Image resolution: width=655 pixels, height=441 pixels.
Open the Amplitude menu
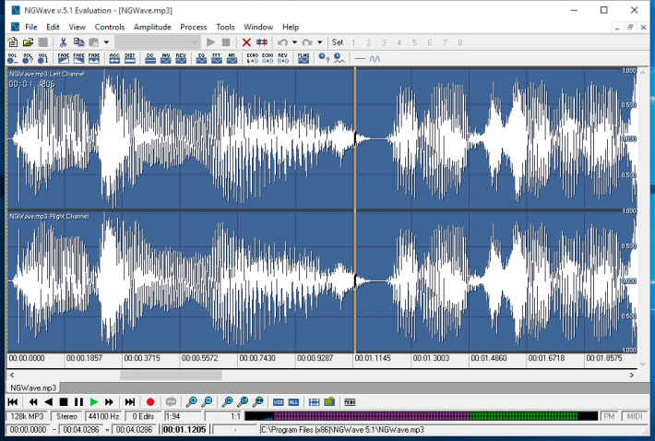click(152, 27)
